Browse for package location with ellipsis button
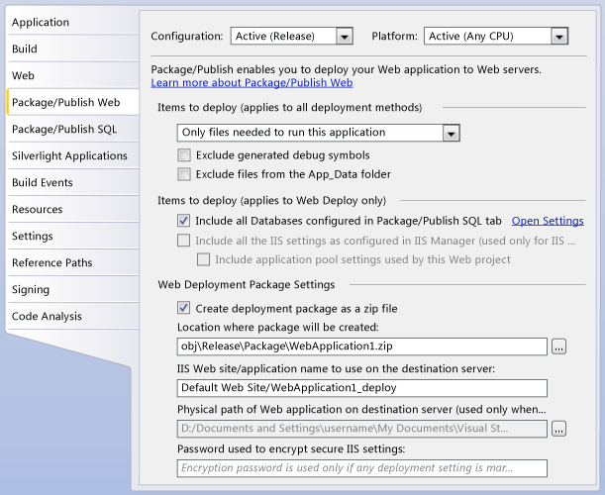 559,346
